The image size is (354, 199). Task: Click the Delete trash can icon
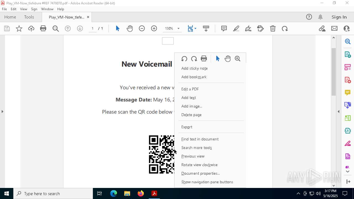click(273, 28)
